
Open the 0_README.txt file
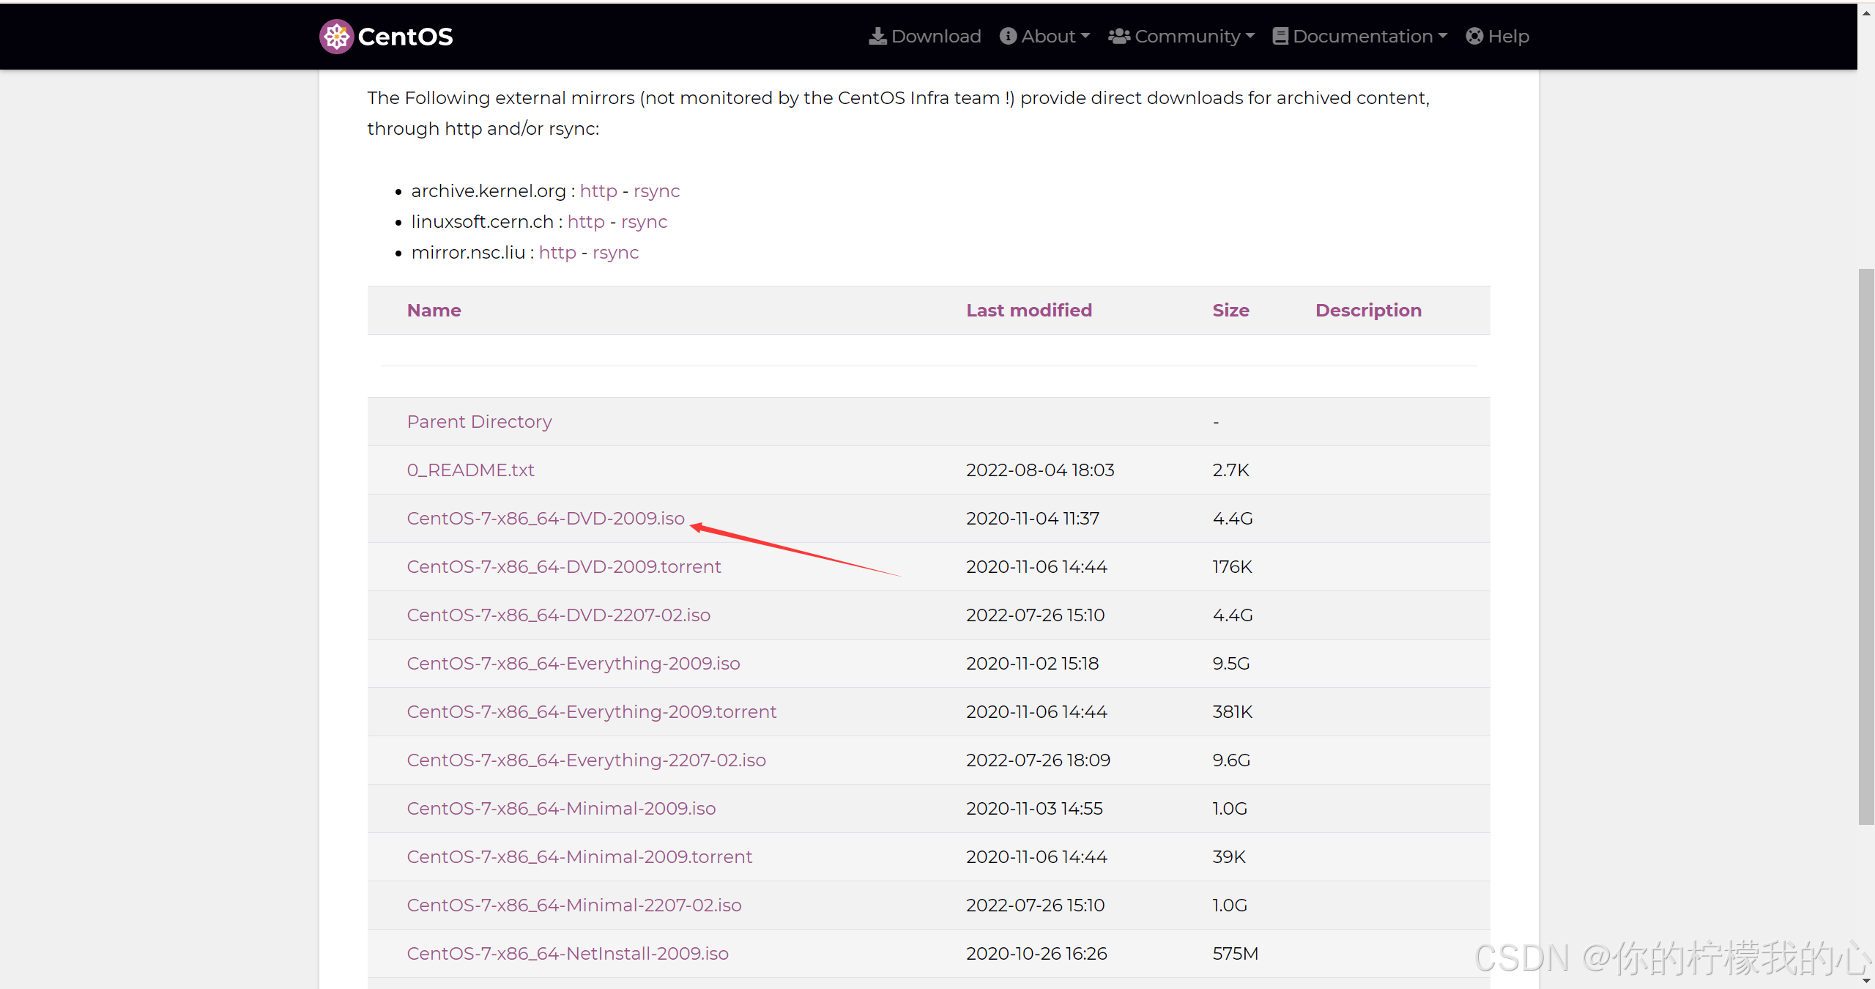[470, 470]
